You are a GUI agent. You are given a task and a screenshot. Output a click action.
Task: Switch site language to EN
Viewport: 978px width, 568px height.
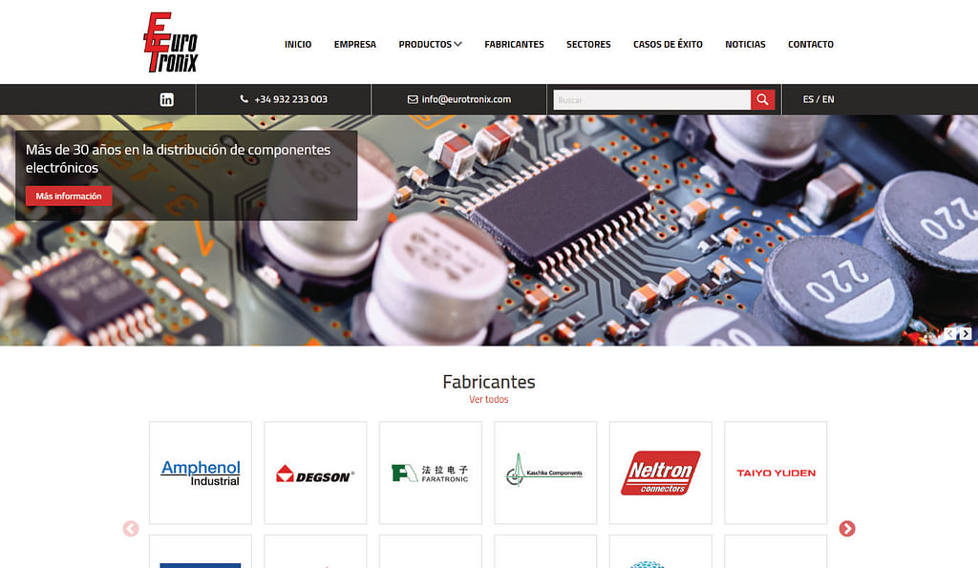point(828,99)
